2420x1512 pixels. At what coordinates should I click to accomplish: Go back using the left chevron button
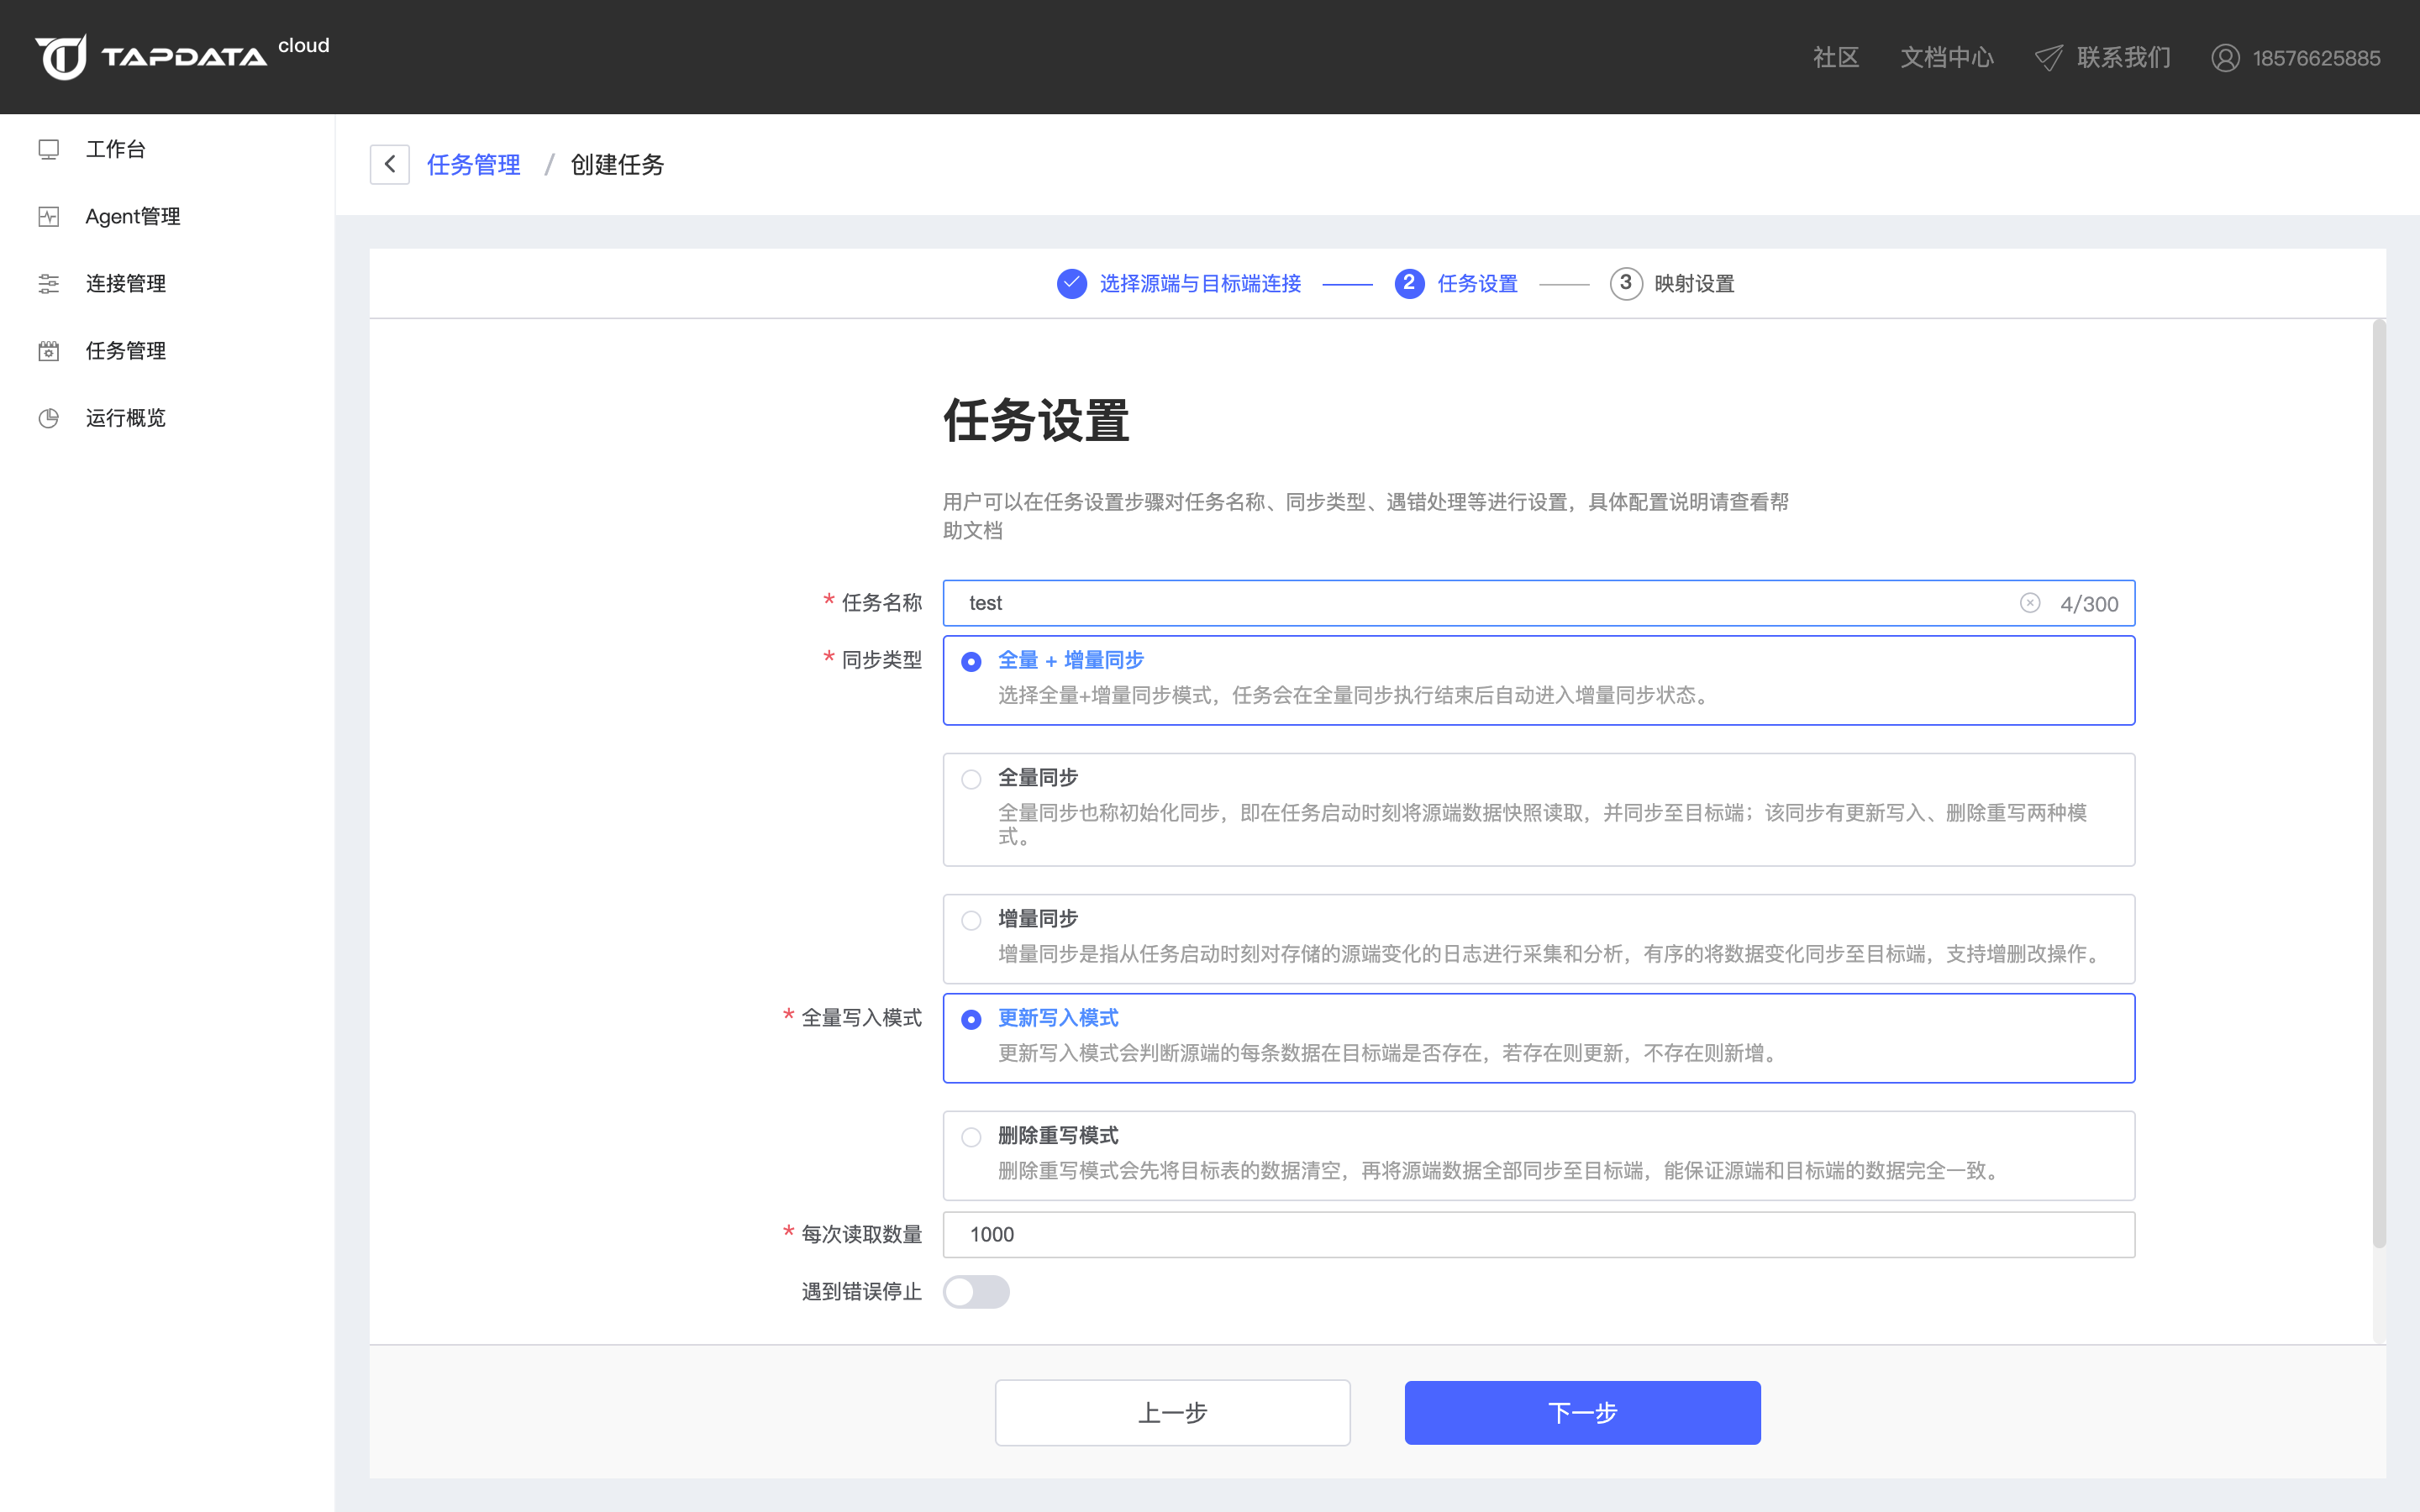[390, 164]
